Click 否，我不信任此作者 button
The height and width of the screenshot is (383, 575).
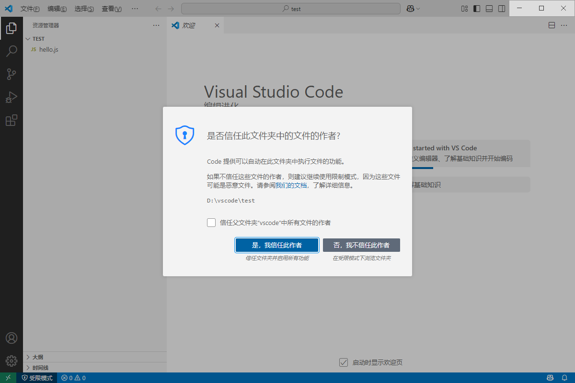point(361,245)
